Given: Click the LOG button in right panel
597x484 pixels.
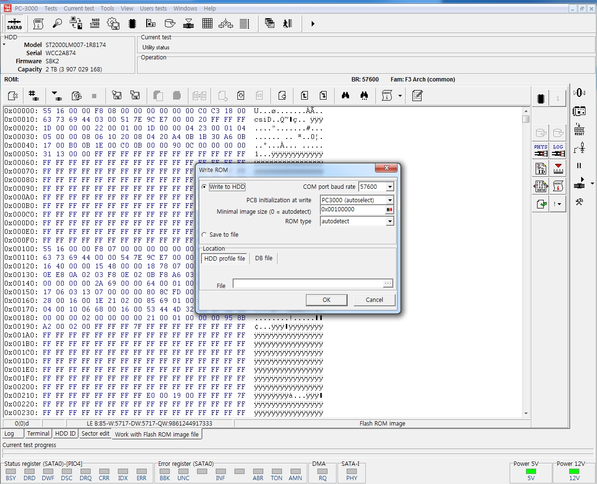Looking at the screenshot, I should pos(558,150).
